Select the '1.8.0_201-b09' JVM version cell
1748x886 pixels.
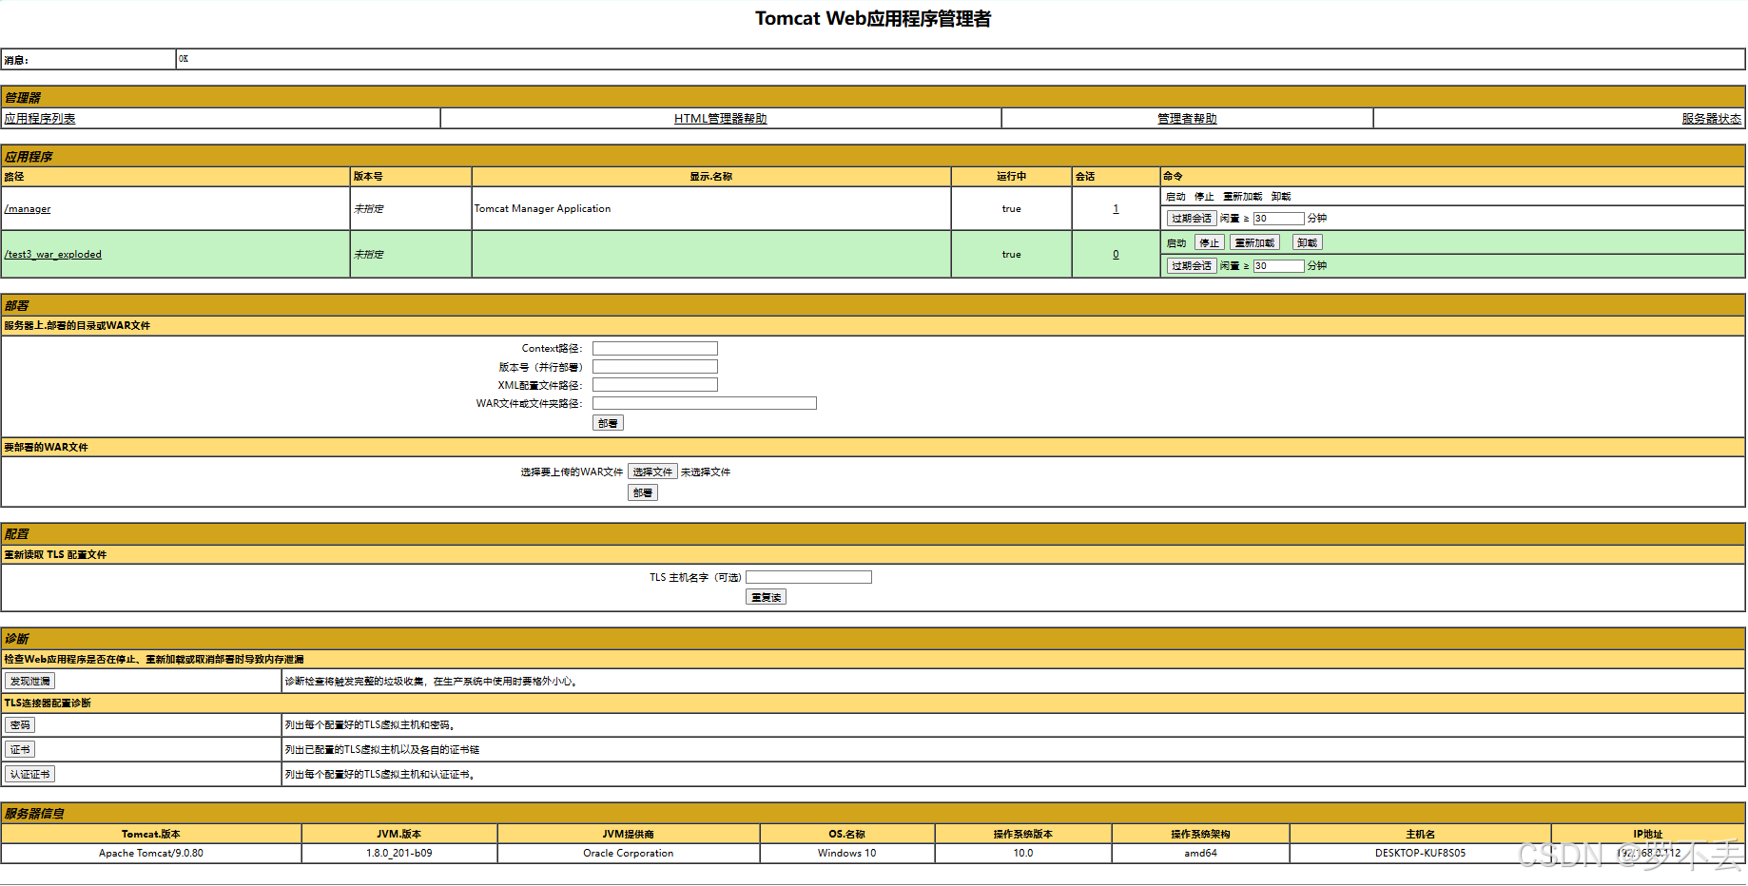[399, 854]
